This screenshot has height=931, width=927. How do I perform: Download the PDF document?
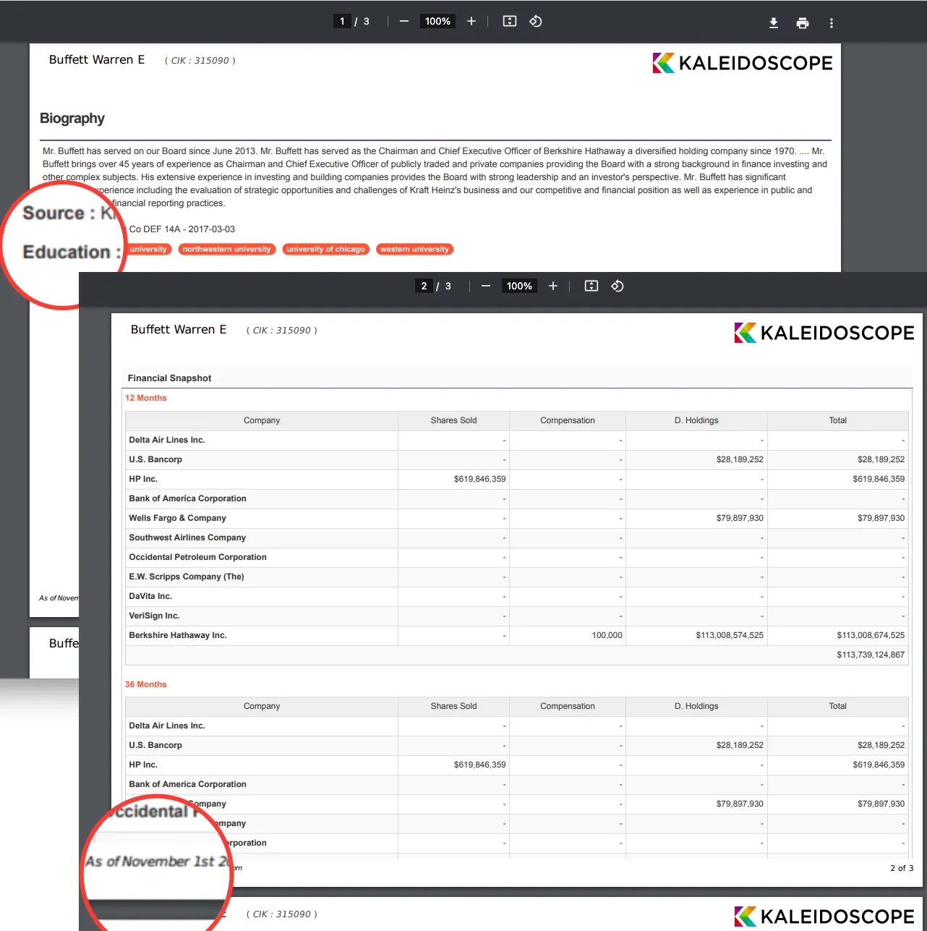coord(774,23)
